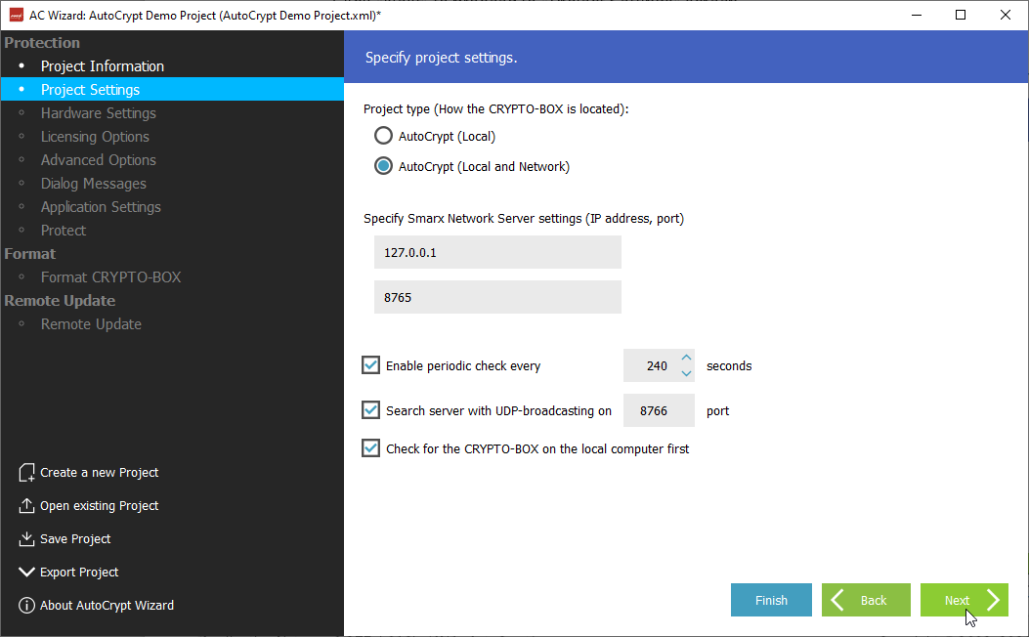
Task: Click the About AutoCrypt Wizard info icon
Action: 26,606
